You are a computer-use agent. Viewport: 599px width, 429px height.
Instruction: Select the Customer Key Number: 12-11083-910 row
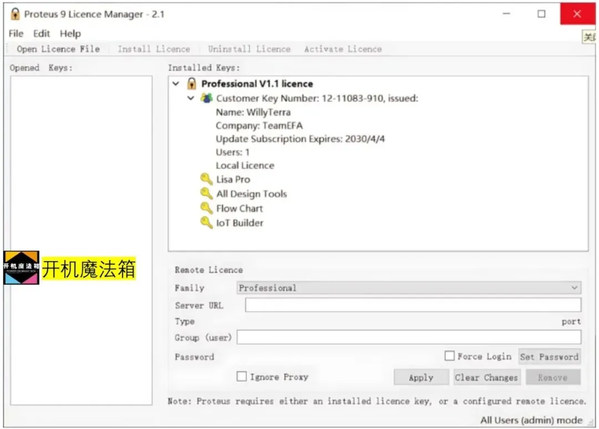317,98
